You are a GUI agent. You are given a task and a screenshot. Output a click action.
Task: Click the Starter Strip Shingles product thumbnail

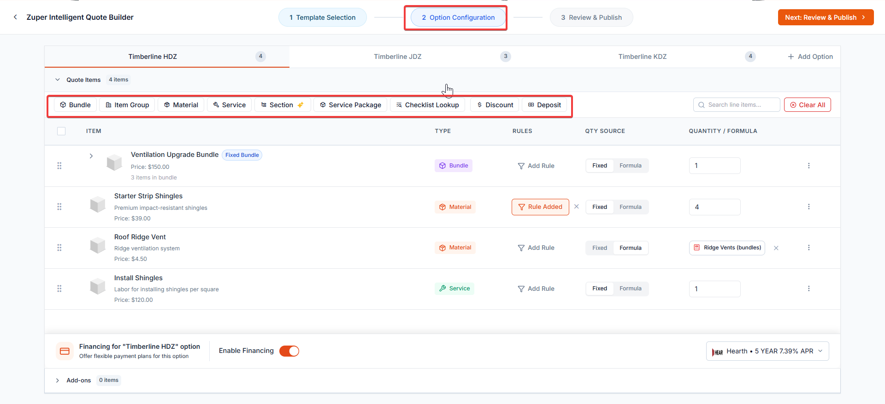tap(98, 204)
